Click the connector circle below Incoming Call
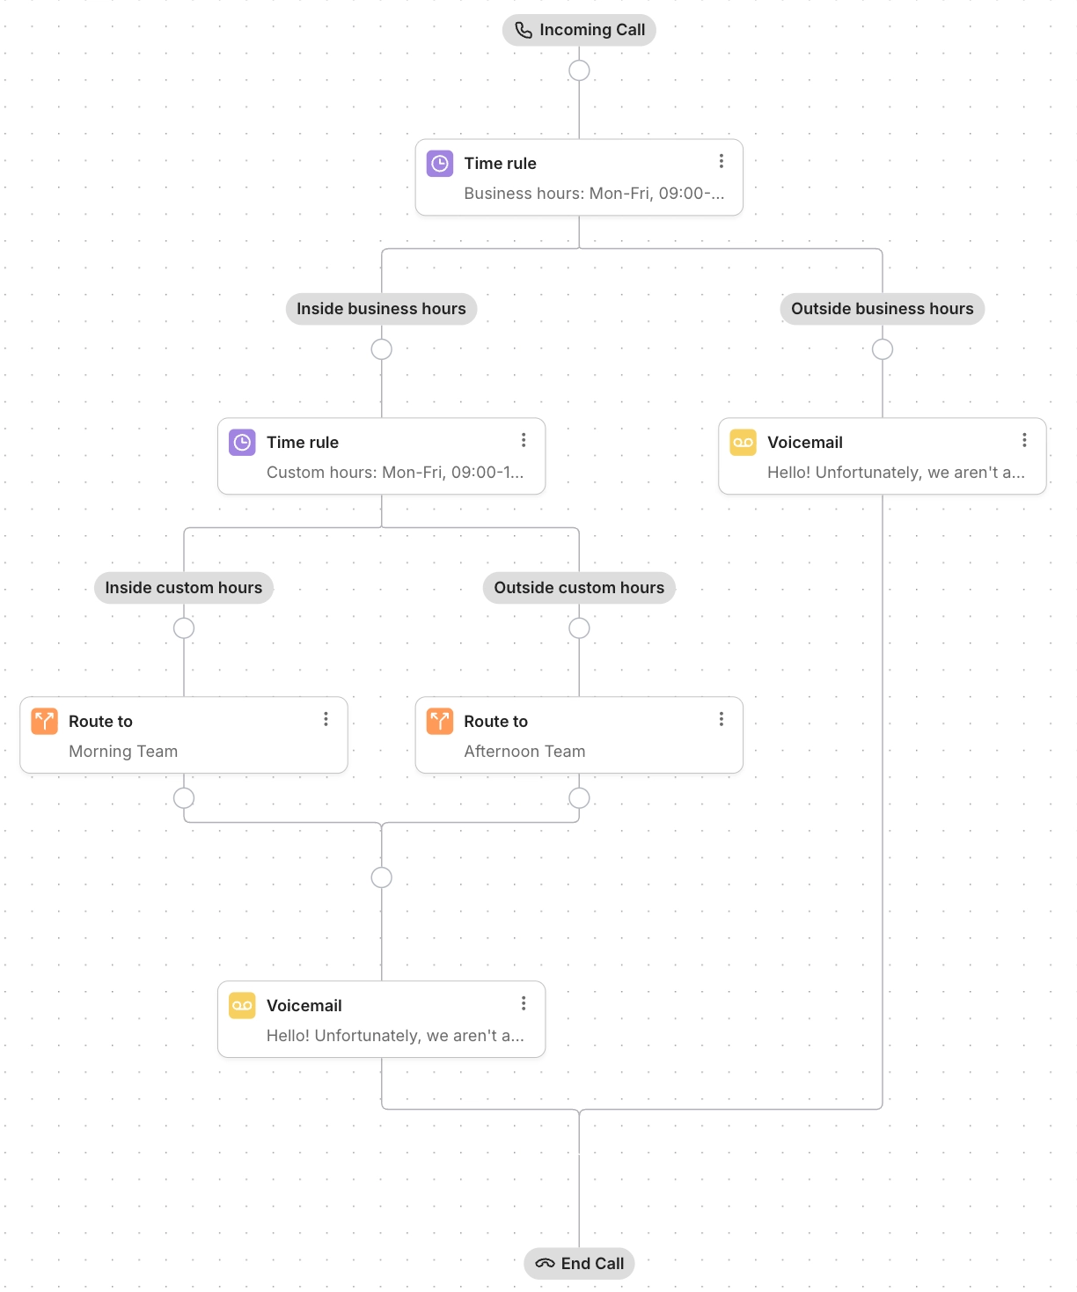Viewport: 1077px width, 1292px height. (x=579, y=69)
